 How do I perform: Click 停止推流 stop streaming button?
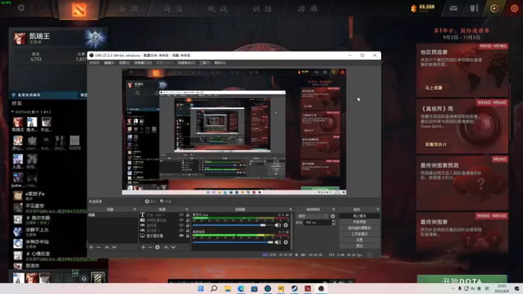pyautogui.click(x=359, y=216)
